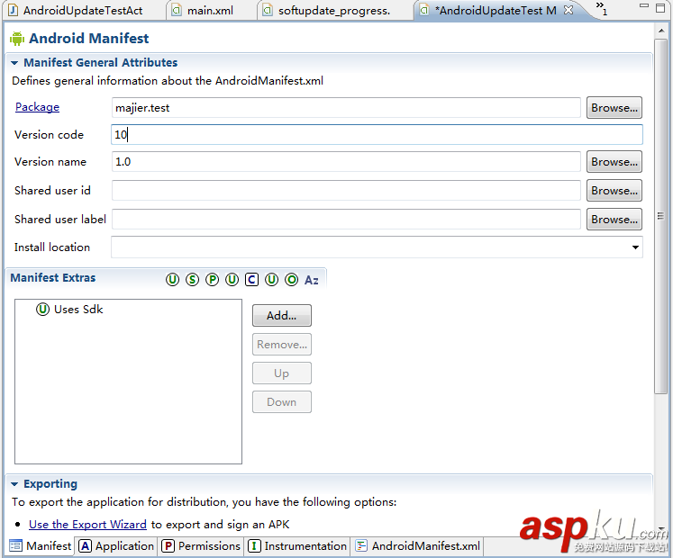The image size is (673, 558).
Task: Open the AndroidManifest.xml source tab
Action: tap(417, 546)
